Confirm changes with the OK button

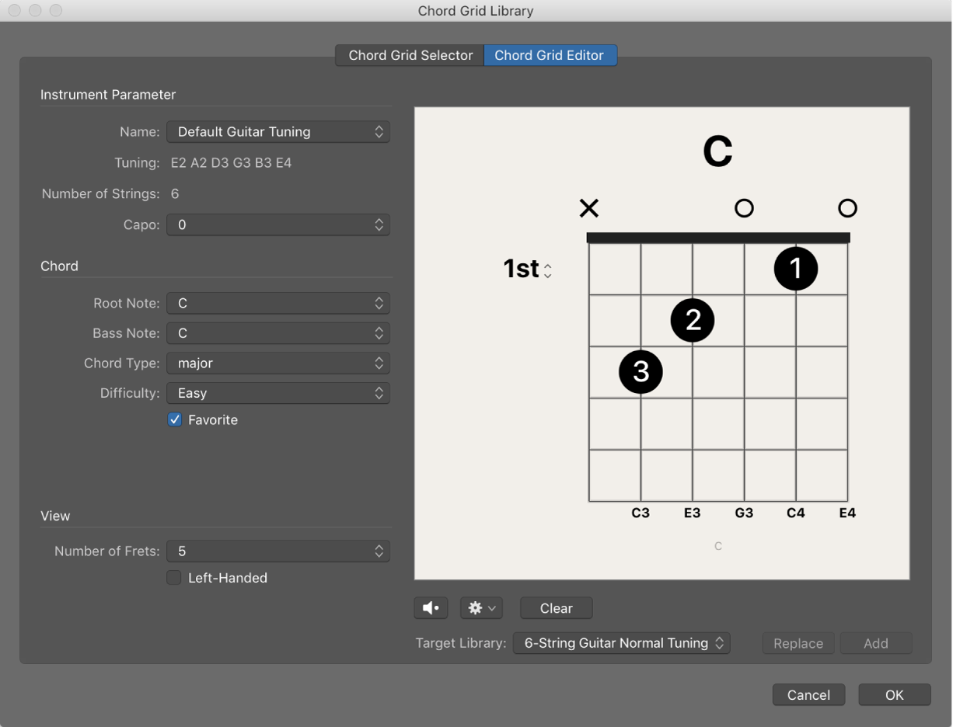click(894, 694)
